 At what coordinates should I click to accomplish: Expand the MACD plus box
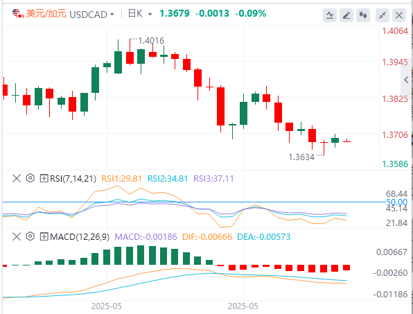click(x=44, y=236)
